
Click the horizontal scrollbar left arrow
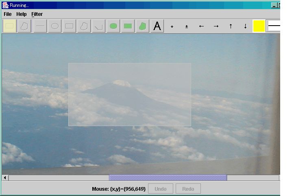coord(5,178)
